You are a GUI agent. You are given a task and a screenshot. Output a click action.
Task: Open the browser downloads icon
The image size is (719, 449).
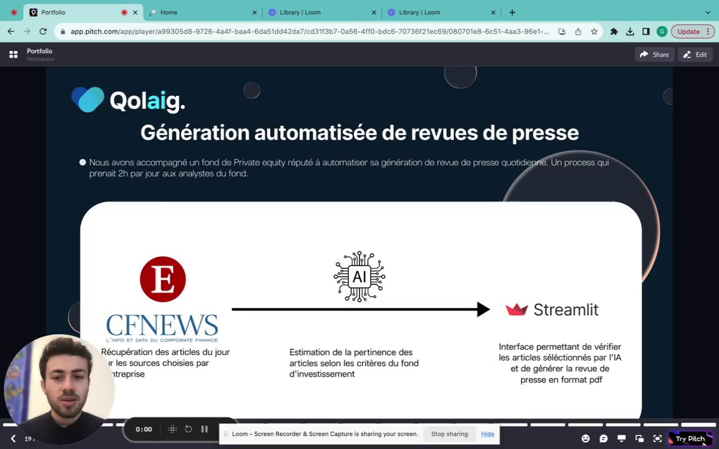[630, 32]
